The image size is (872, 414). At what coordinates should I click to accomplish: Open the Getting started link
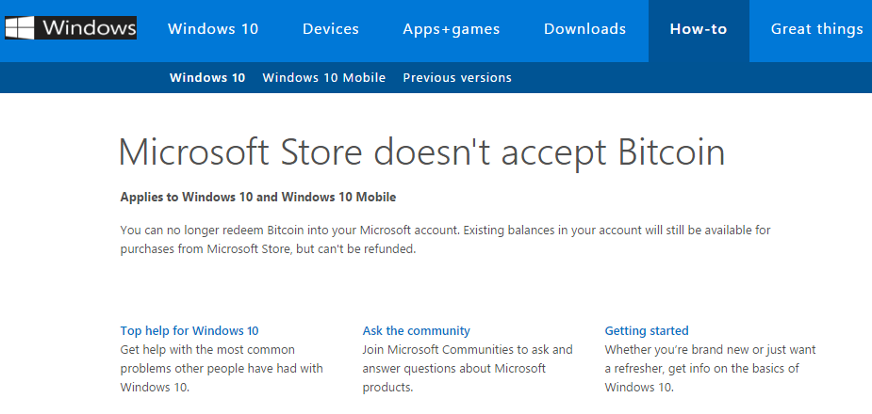click(x=646, y=331)
